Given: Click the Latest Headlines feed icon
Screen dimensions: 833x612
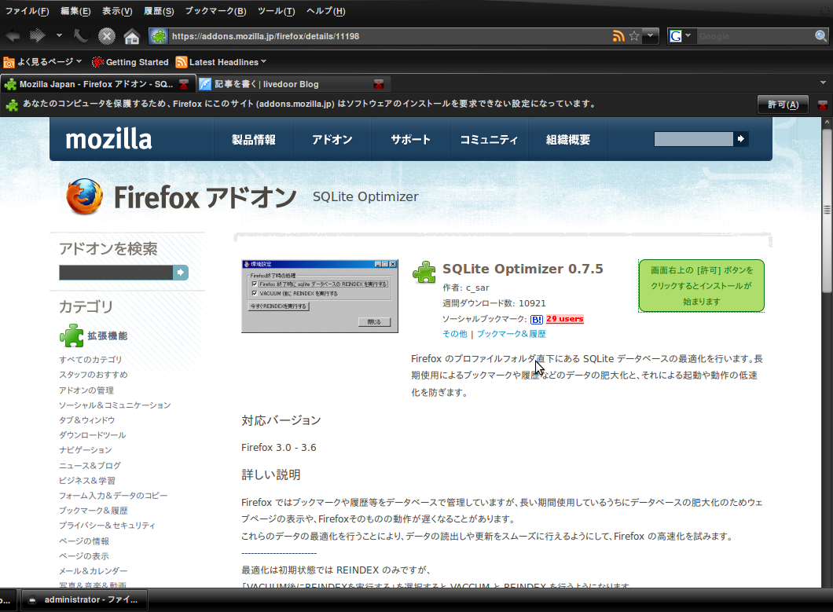Looking at the screenshot, I should [x=182, y=62].
